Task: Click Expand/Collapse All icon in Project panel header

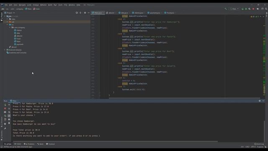Action: click(x=80, y=13)
